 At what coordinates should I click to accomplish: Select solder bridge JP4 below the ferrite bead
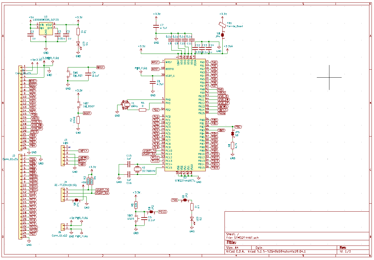point(222,35)
